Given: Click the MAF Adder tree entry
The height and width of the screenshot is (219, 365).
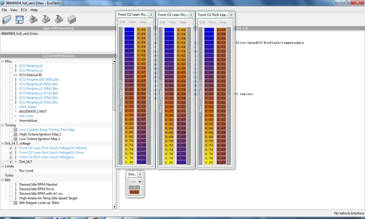Looking at the screenshot, I should [x=28, y=107].
